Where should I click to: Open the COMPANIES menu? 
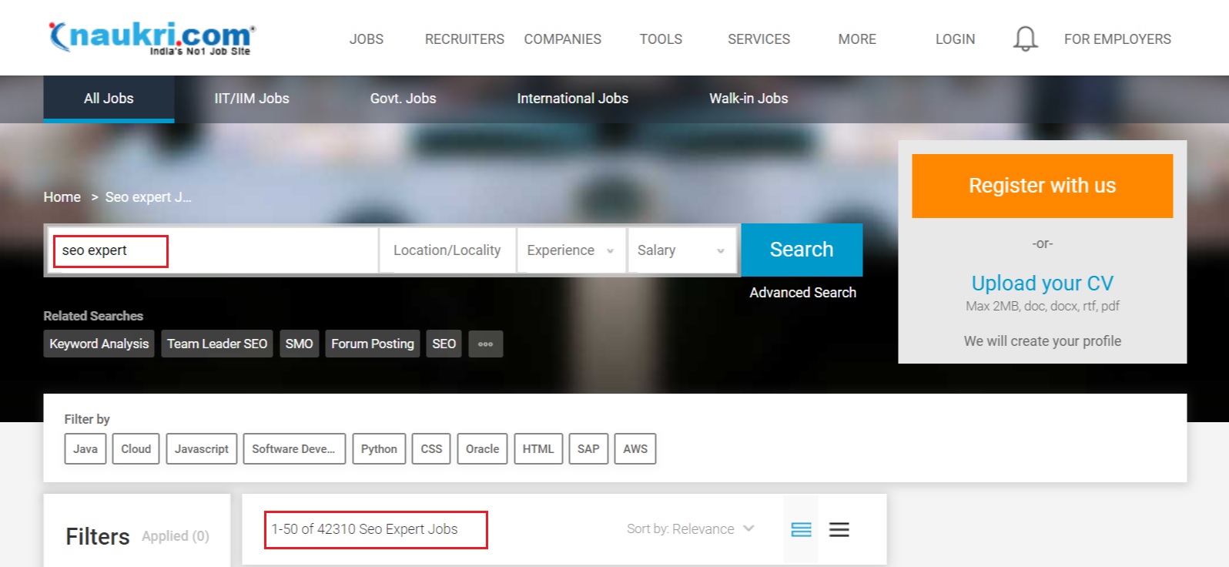[562, 39]
